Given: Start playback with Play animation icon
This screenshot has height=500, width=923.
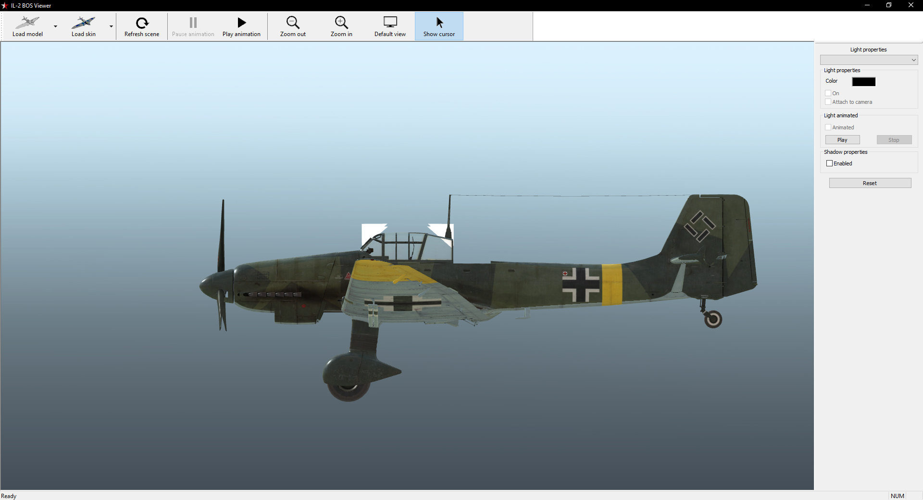Looking at the screenshot, I should coord(241,23).
